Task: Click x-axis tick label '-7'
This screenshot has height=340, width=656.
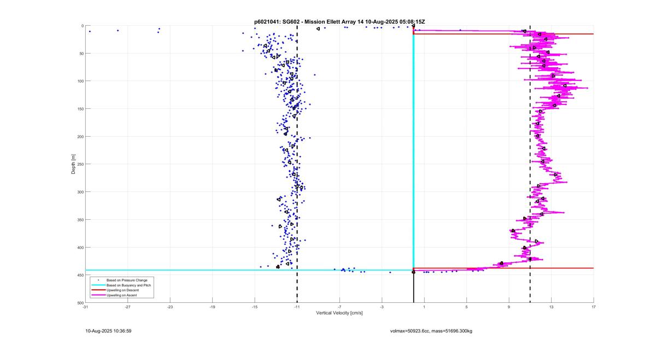Action: coord(339,307)
